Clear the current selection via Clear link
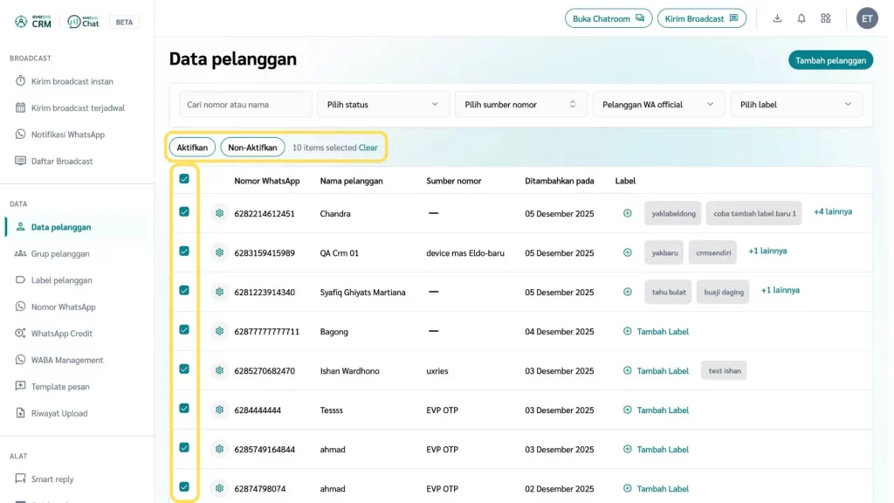894x503 pixels. coord(368,148)
